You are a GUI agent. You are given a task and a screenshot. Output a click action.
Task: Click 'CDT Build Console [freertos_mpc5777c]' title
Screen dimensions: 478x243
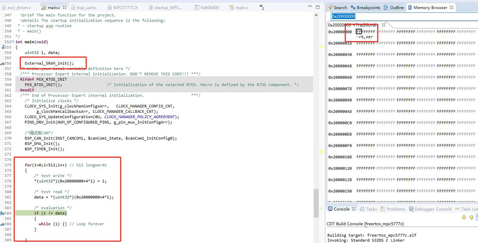365,224
